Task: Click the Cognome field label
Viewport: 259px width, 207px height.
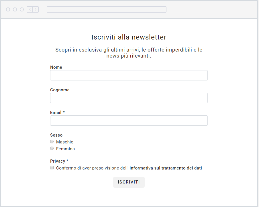Action: 60,90
